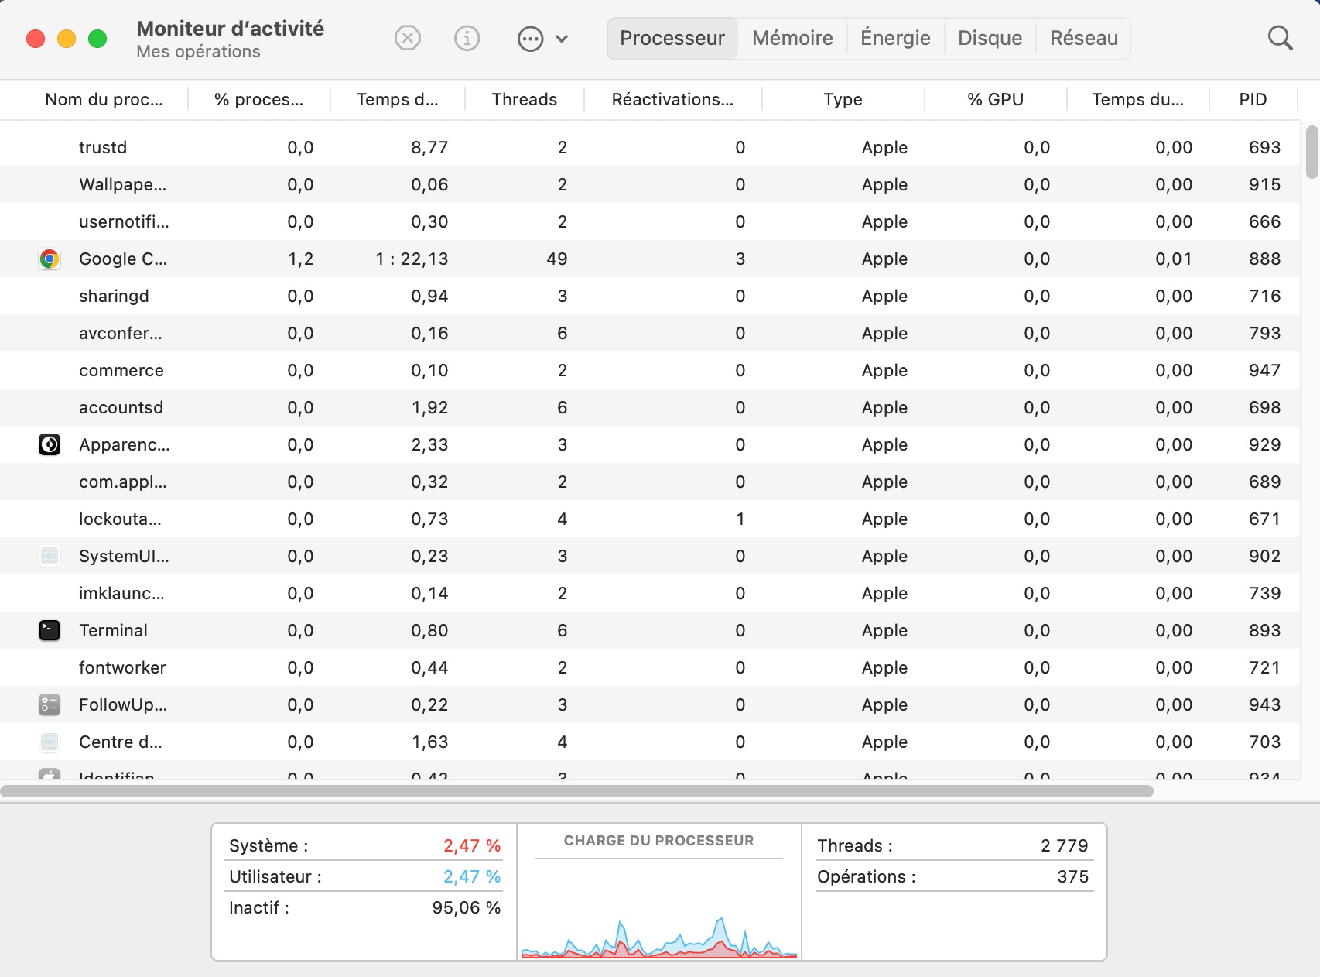Click CPU time 8,77 for trustd

tap(429, 148)
